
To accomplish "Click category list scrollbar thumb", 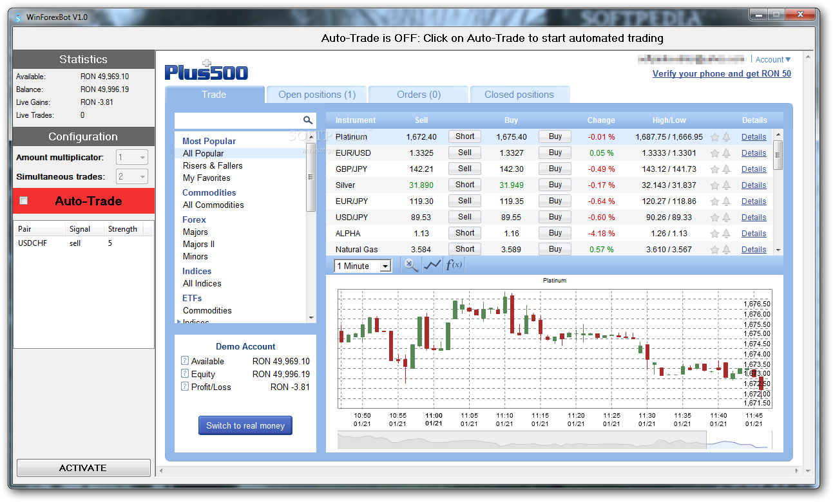I will click(311, 176).
